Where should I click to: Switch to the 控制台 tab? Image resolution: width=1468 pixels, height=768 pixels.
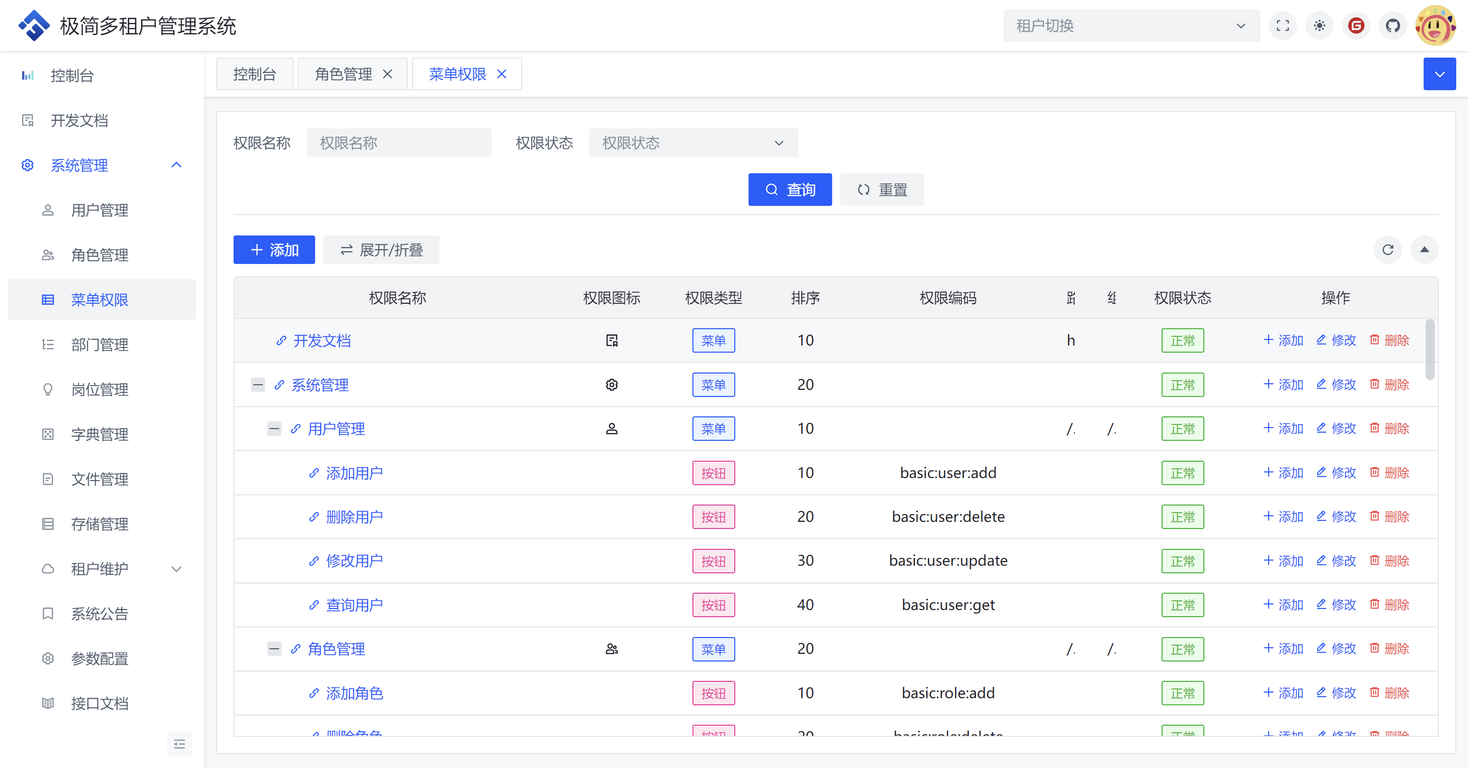pos(254,74)
